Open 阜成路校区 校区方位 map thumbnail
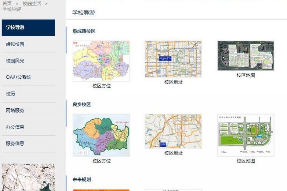287x191 pixels. point(101,61)
